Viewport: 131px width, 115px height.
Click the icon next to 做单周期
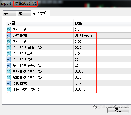[x=9, y=36]
